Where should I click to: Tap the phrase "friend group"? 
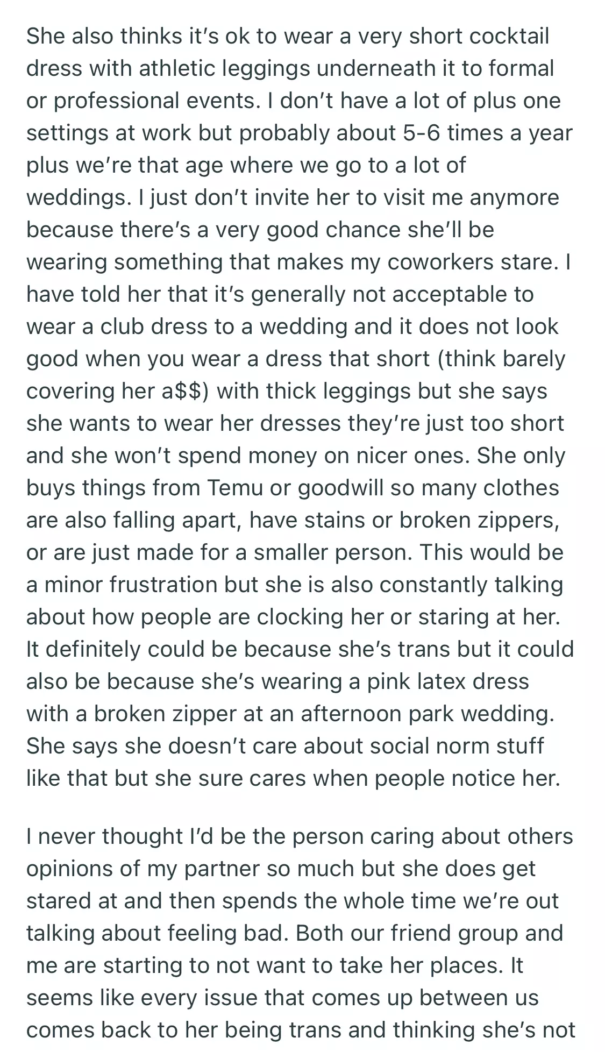[x=455, y=933]
